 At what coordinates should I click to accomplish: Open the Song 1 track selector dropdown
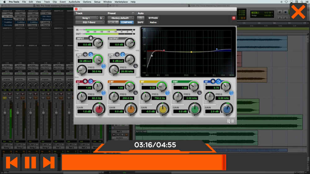[x=87, y=18]
